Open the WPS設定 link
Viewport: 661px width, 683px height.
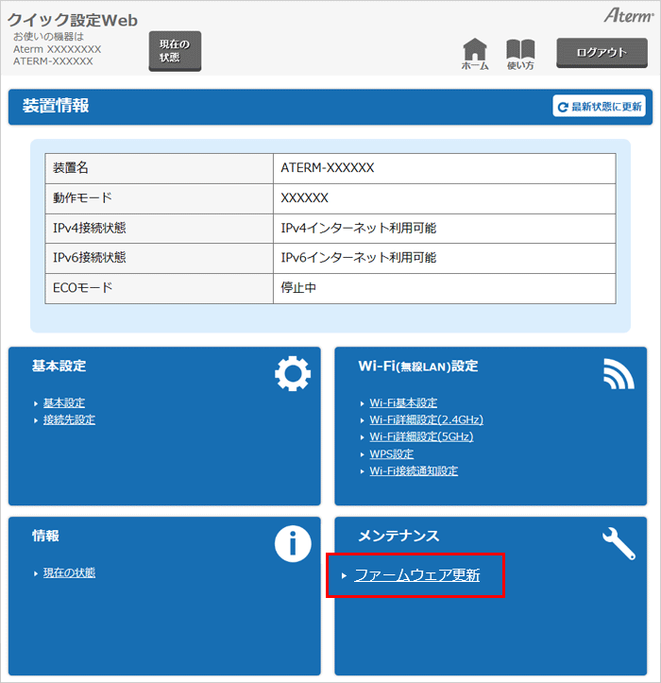pos(391,453)
